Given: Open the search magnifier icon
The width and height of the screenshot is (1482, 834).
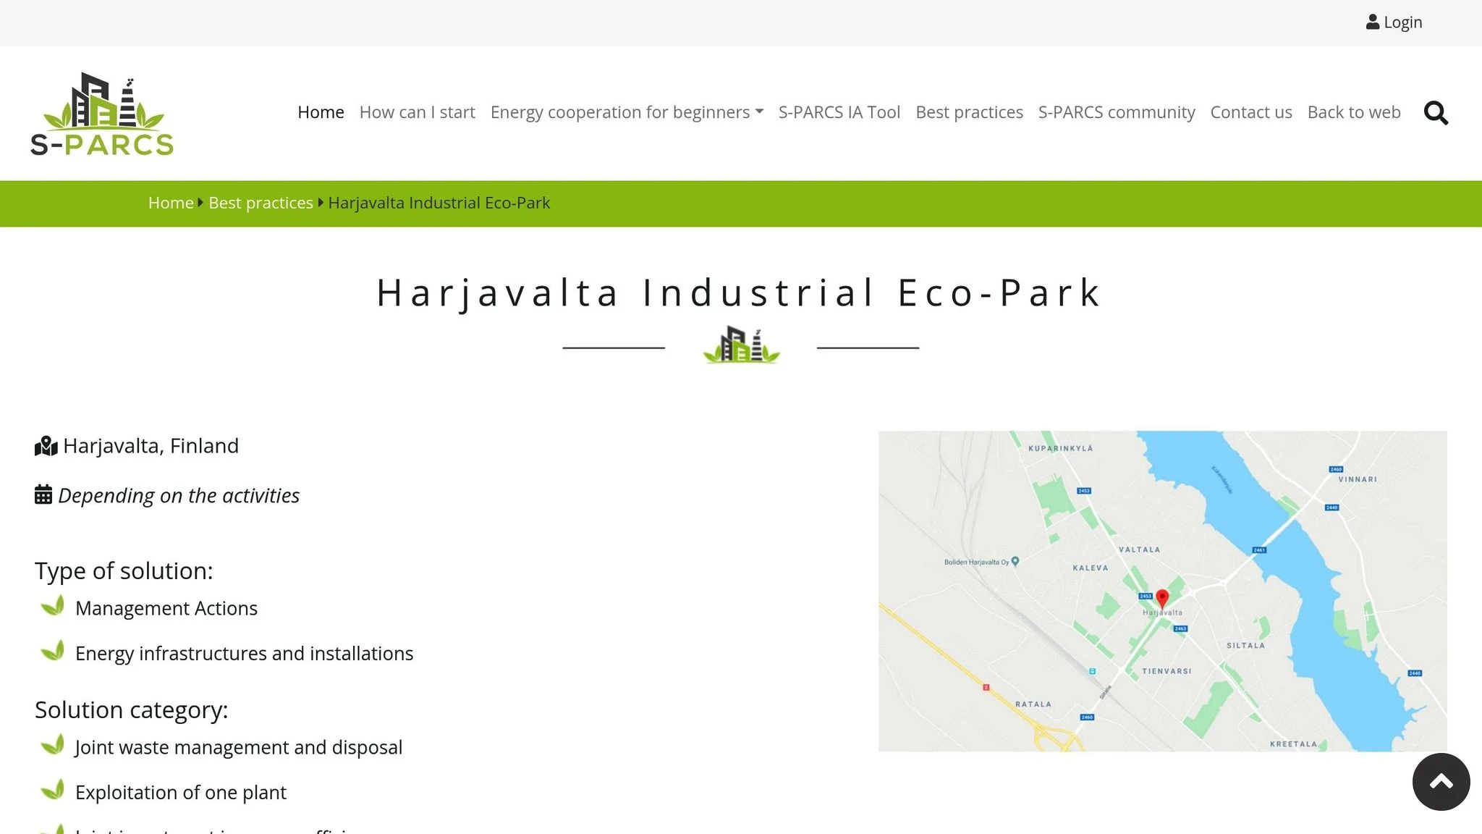Looking at the screenshot, I should [1436, 113].
